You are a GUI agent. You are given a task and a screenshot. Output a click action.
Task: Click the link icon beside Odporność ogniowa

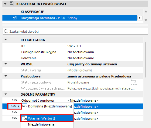click(x=15, y=100)
